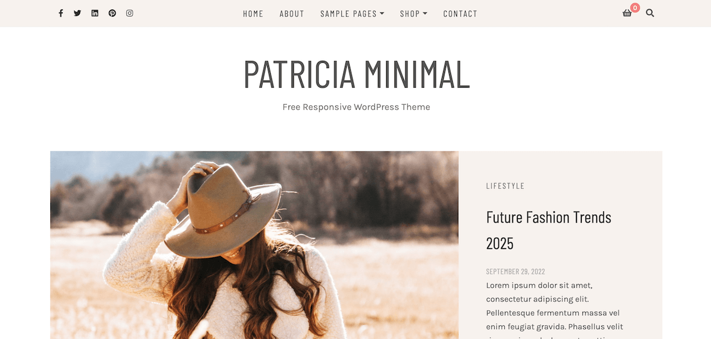
Task: Open the Contact menu item
Action: tap(460, 14)
